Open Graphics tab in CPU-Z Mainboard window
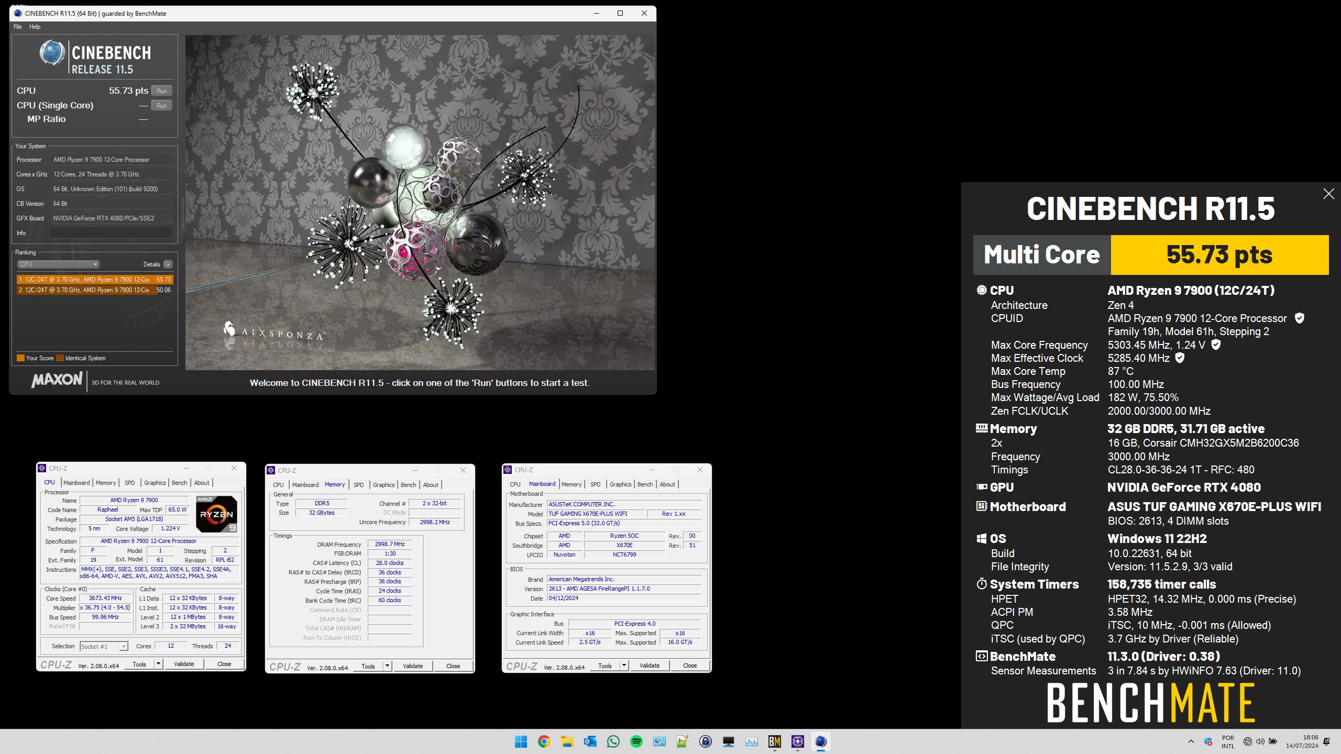1341x754 pixels. (620, 484)
